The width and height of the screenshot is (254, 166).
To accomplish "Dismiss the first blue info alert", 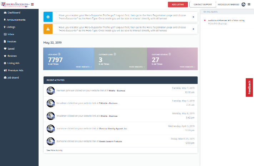I will tap(193, 17).
